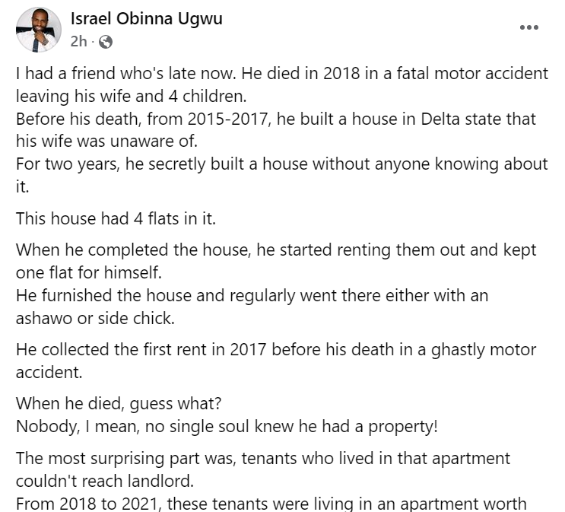This screenshot has height=512, width=565.
Task: Click the line starting 'Nobody, I mean, no single soul'
Action: click(227, 427)
